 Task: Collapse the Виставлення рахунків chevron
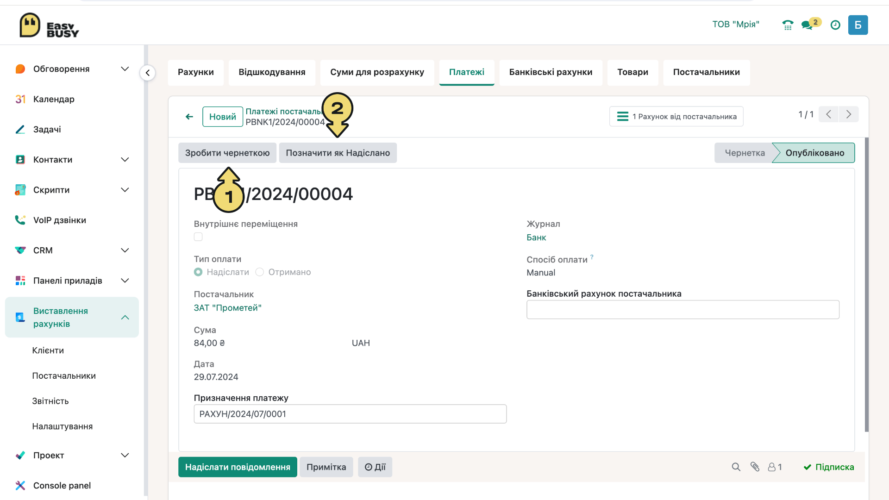pos(125,317)
